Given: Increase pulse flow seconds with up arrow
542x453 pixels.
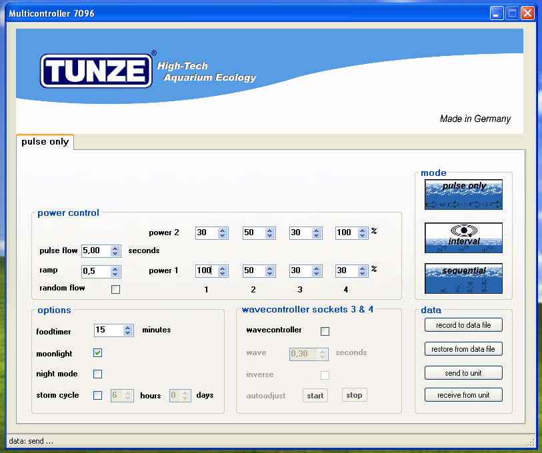Looking at the screenshot, I should pos(115,248).
